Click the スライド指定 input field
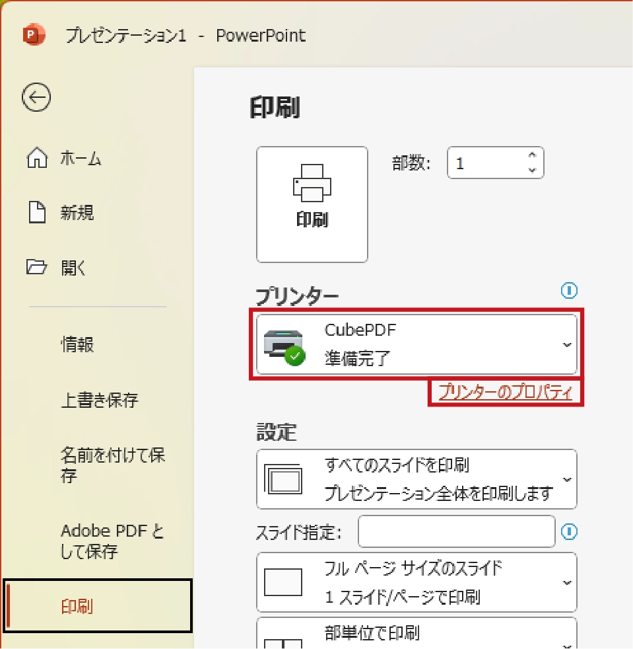Image resolution: width=633 pixels, height=649 pixels. (x=456, y=532)
